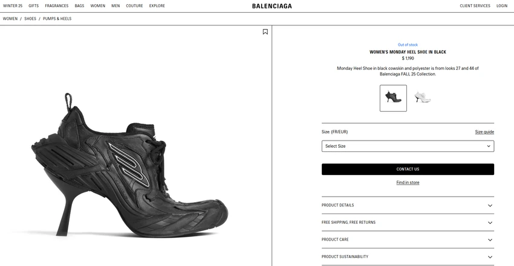Click the Balenciaga logo
Image resolution: width=514 pixels, height=266 pixels.
272,6
